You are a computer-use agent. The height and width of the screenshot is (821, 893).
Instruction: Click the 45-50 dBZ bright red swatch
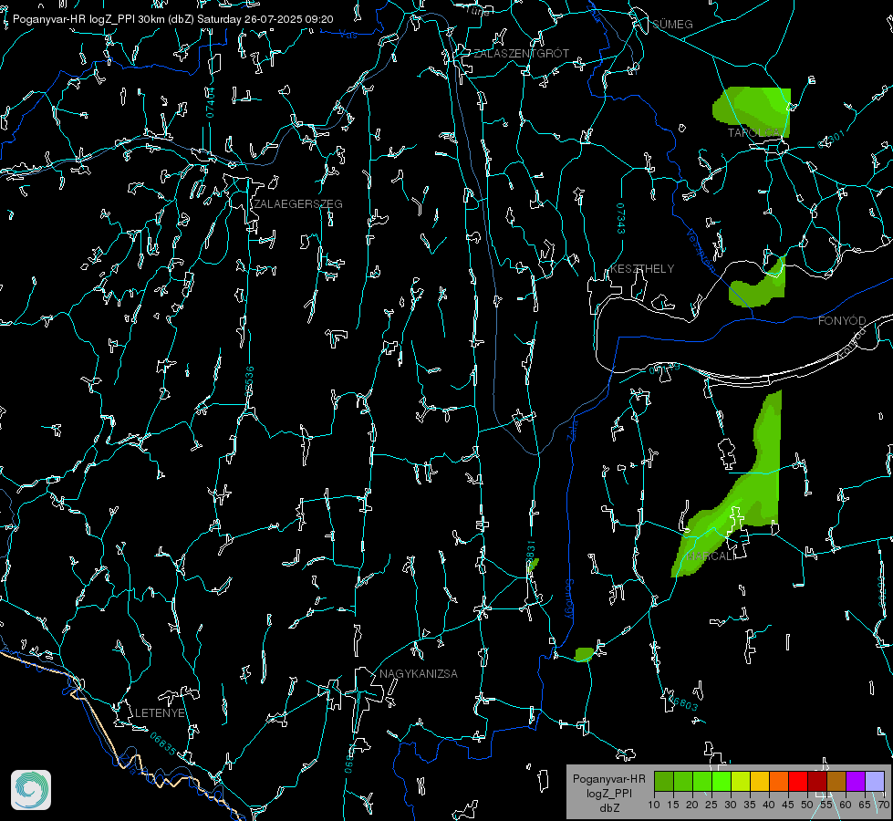(x=798, y=781)
